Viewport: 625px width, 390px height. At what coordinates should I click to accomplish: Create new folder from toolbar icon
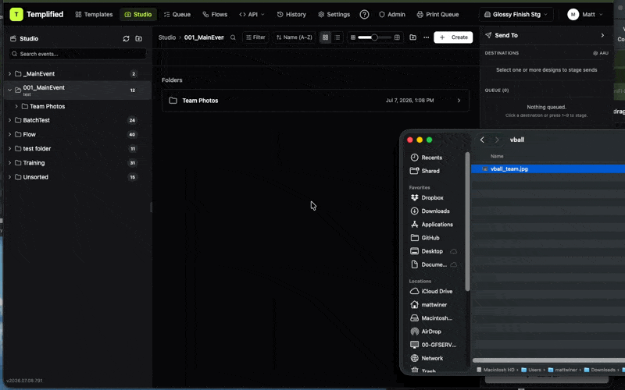click(413, 37)
